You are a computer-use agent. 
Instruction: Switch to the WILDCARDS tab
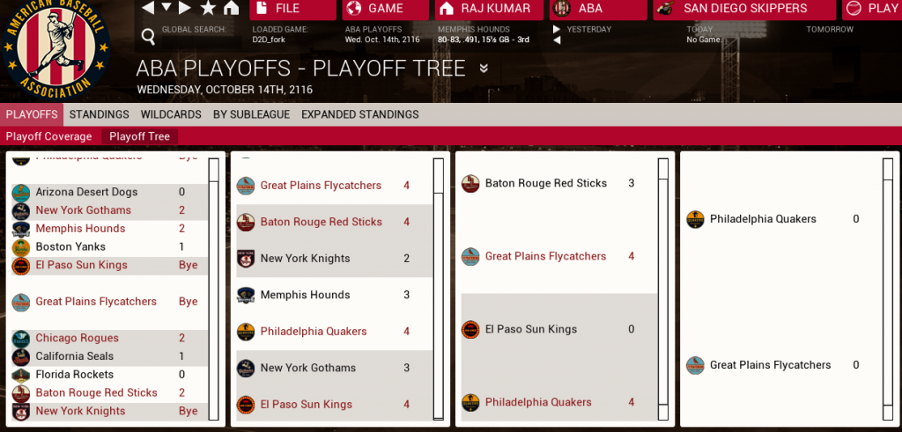click(x=171, y=114)
